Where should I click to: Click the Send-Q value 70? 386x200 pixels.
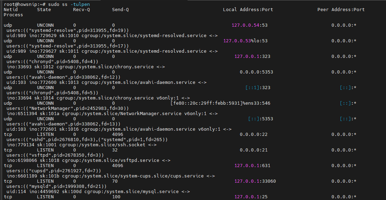pyautogui.click(x=115, y=181)
